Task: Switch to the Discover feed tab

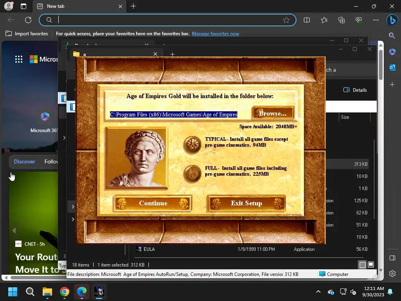Action: coord(24,161)
